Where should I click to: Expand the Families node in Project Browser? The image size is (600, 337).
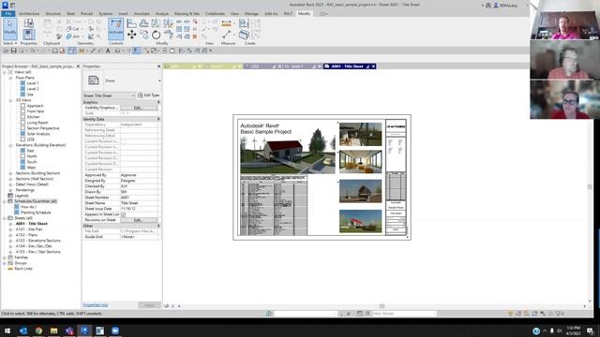click(x=5, y=257)
